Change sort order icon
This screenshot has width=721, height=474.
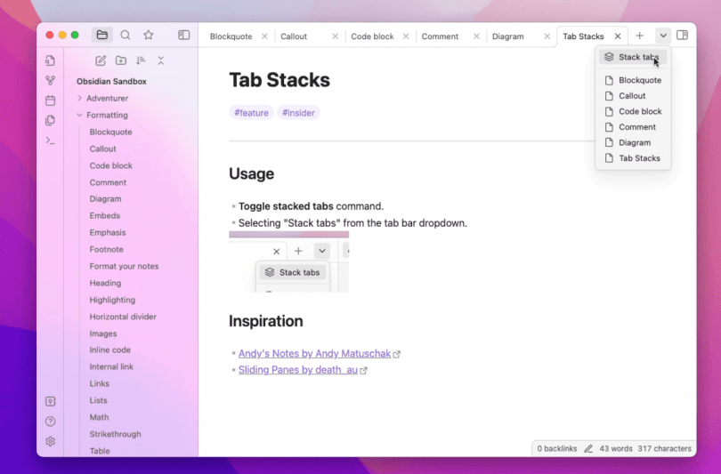(141, 60)
